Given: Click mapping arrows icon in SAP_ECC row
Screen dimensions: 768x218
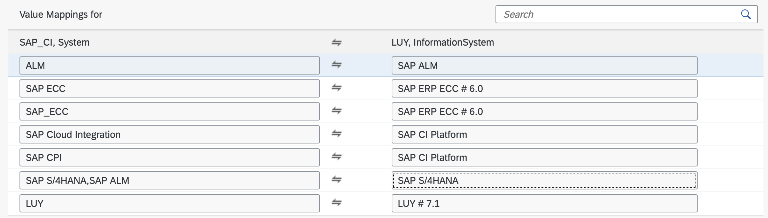Looking at the screenshot, I should tap(336, 111).
